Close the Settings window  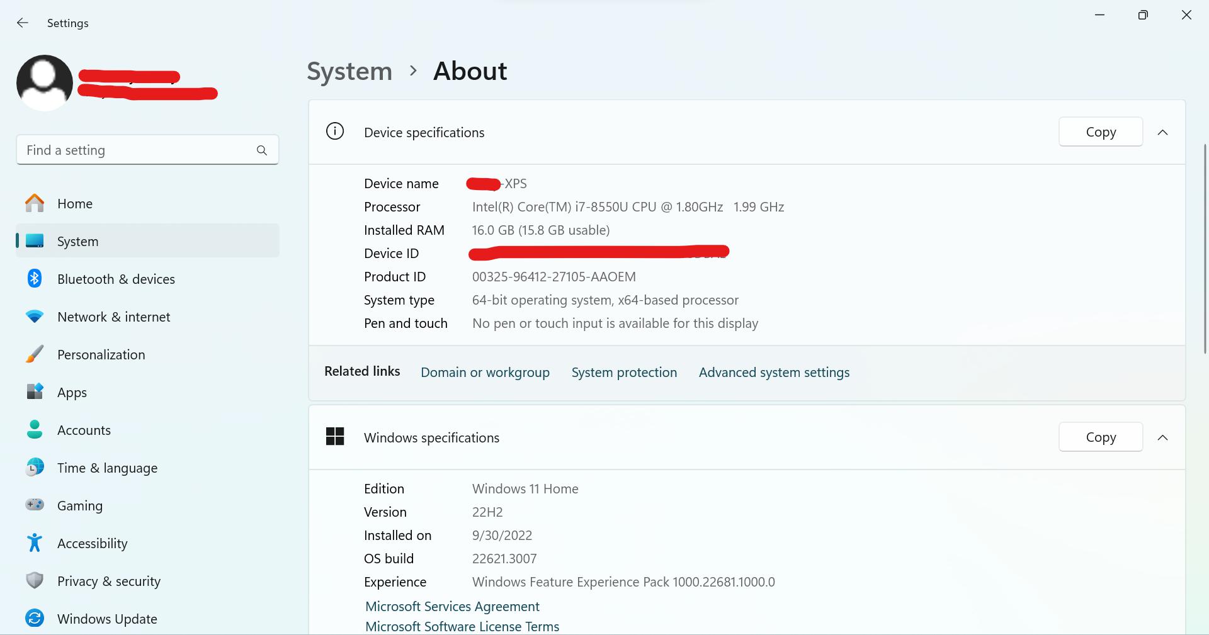pyautogui.click(x=1186, y=15)
